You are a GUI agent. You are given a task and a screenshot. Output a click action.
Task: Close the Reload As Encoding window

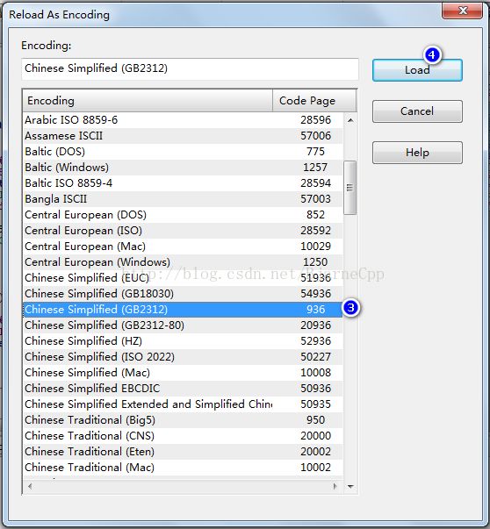point(463,11)
